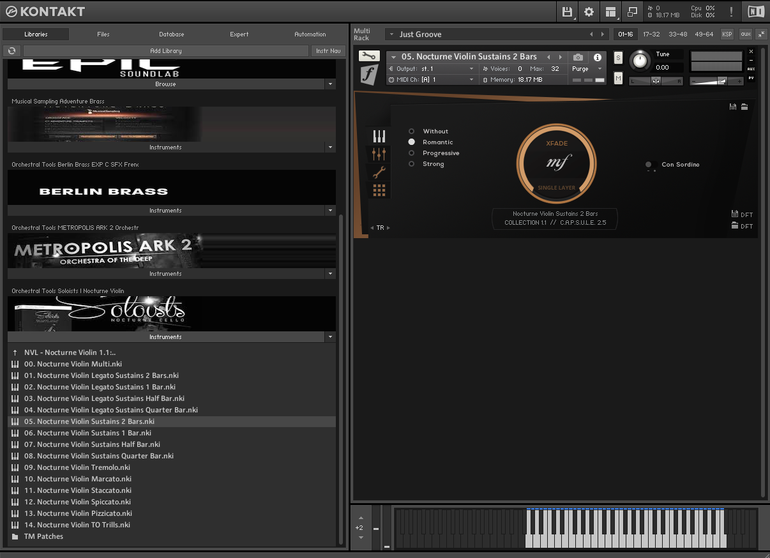This screenshot has width=770, height=558.
Task: Select the Progressive radio option
Action: [412, 153]
